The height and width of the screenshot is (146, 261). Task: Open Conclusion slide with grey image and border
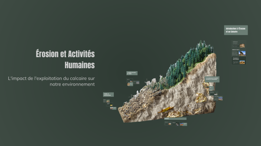[x=176, y=124]
